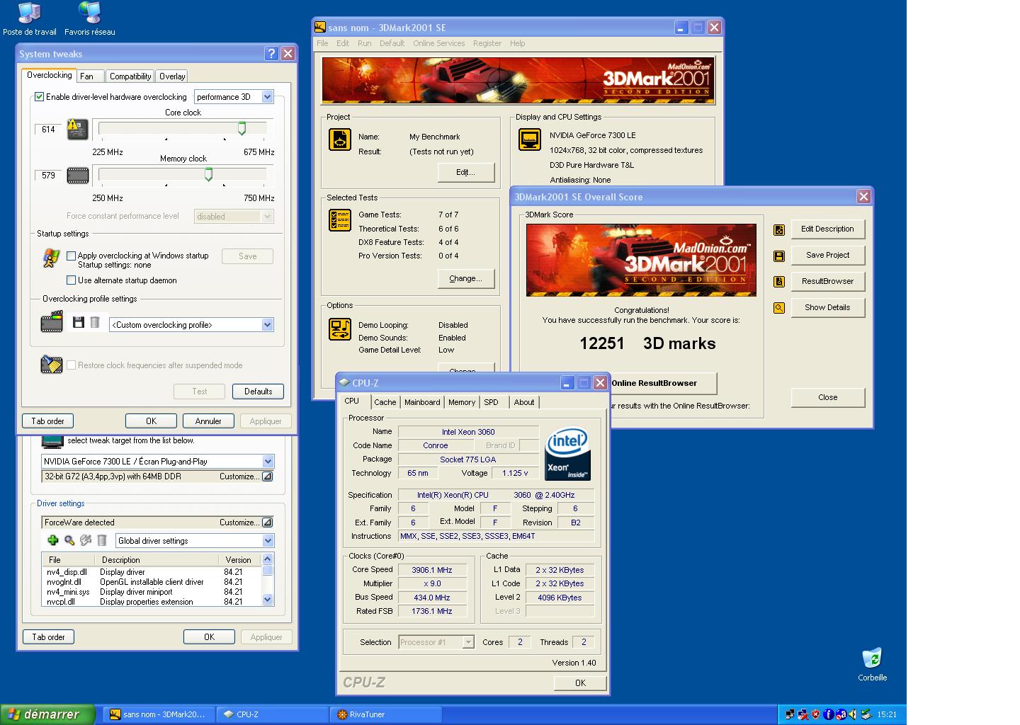
Task: Click the Memory clock slider handle
Action: tap(208, 174)
